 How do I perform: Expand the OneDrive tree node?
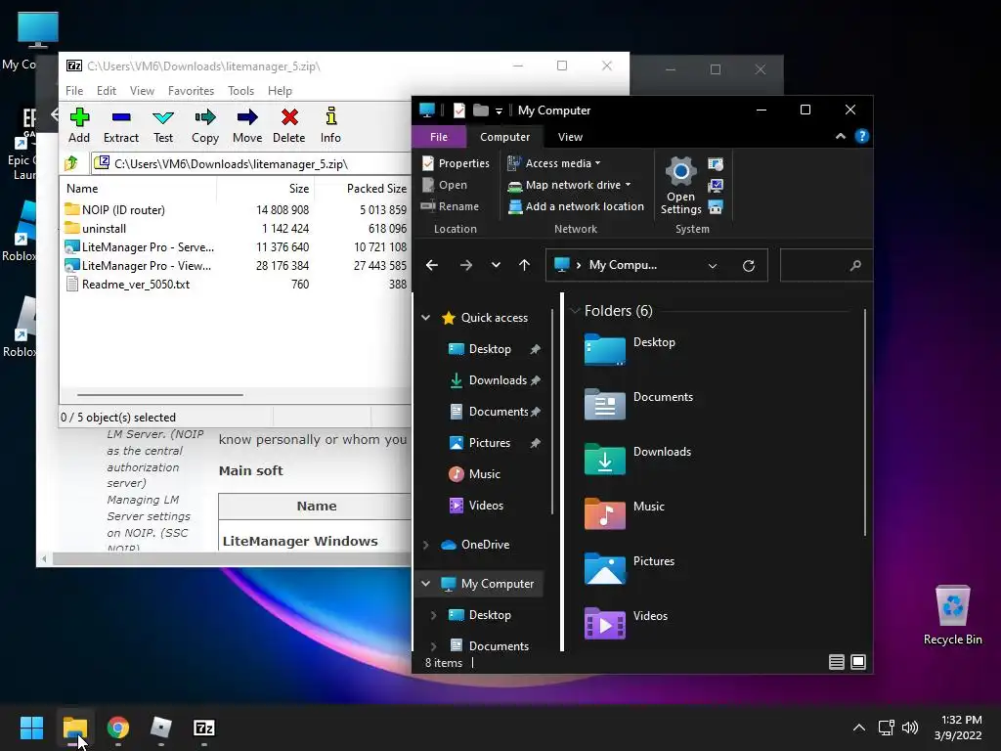tap(426, 545)
